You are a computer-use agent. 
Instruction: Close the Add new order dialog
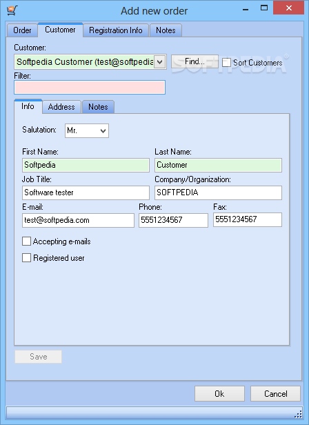tap(289, 8)
